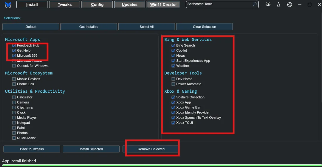Click the Default selection button
Viewport: 322px width, 167px height.
pyautogui.click(x=31, y=27)
